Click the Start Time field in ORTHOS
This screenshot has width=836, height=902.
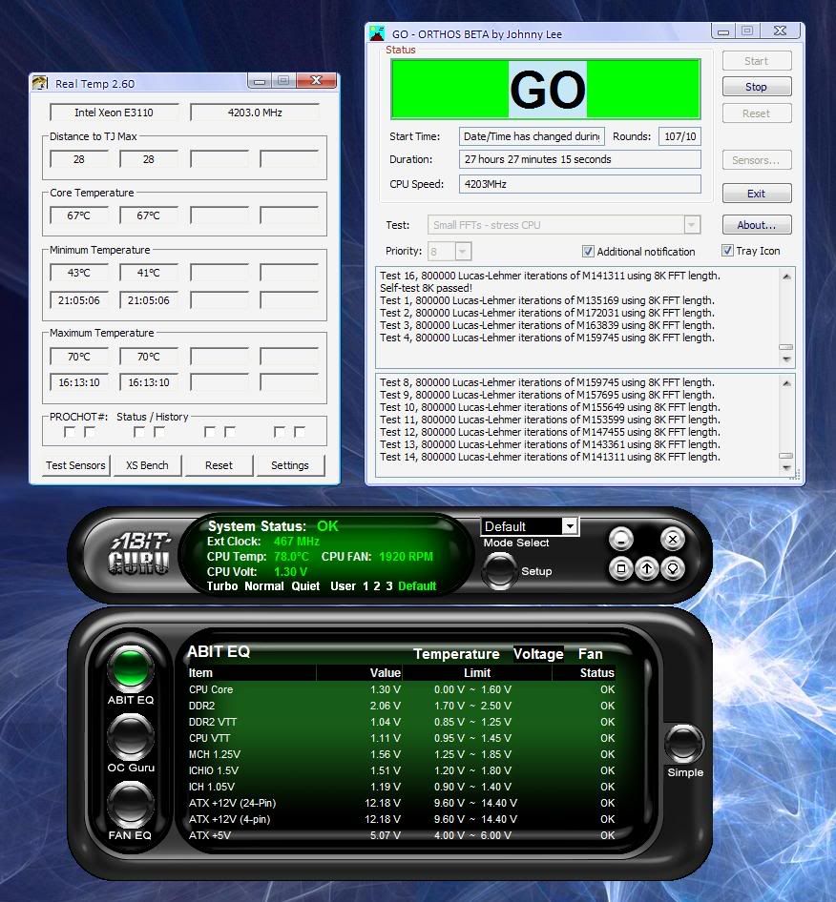pyautogui.click(x=532, y=136)
